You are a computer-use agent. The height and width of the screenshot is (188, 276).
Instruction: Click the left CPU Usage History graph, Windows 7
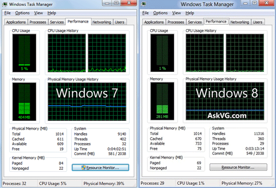coord(67,53)
